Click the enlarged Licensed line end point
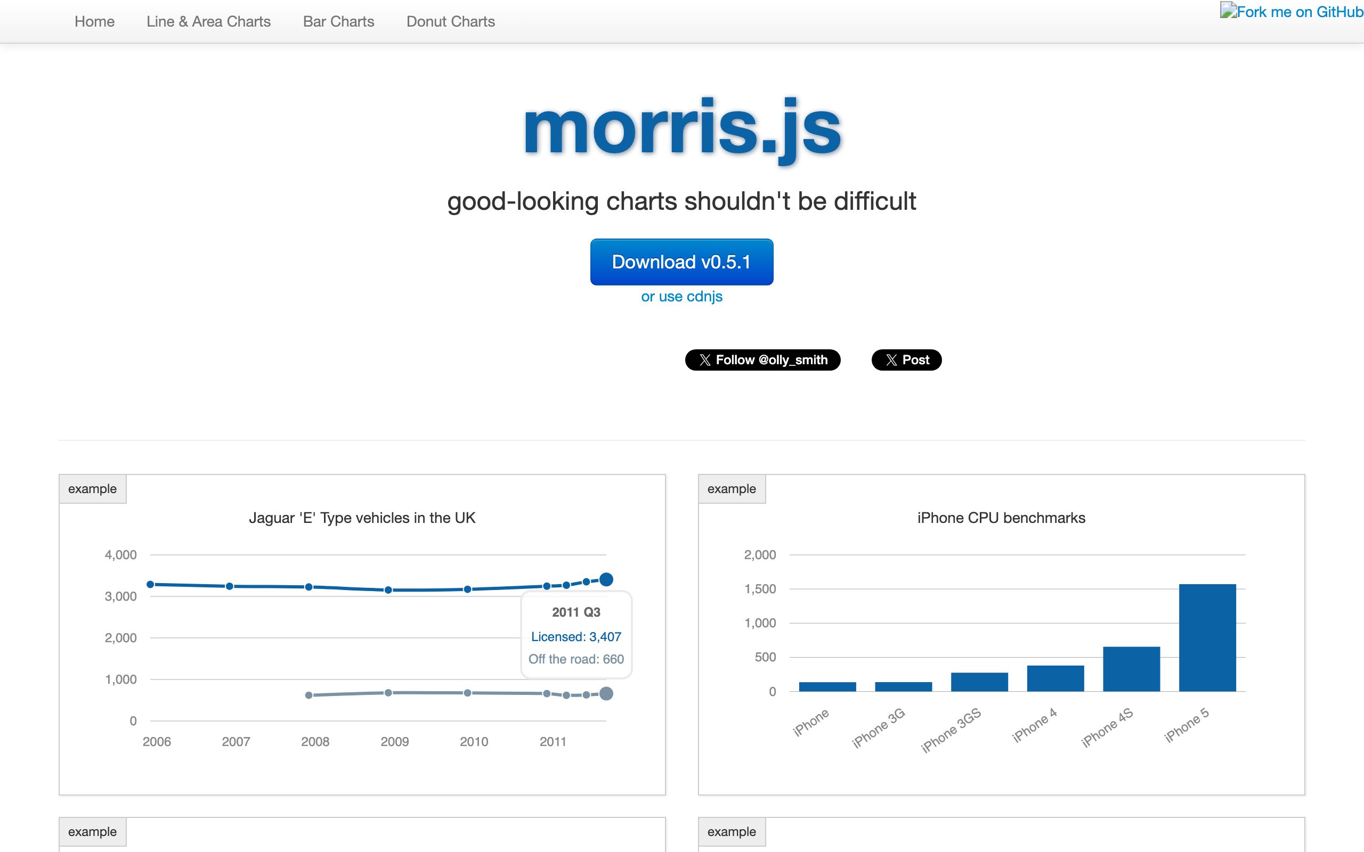1364x852 pixels. point(606,579)
